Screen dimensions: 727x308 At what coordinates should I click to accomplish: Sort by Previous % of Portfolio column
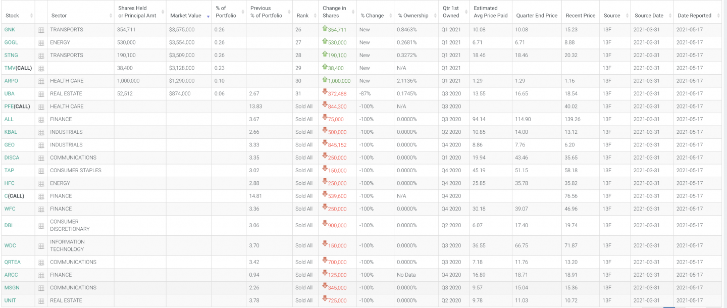click(x=269, y=12)
